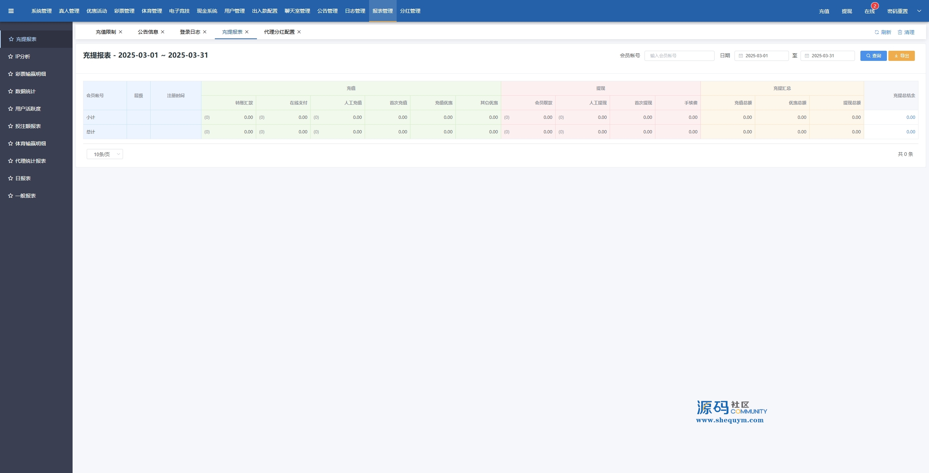Open the 分红管理 top menu

(410, 11)
